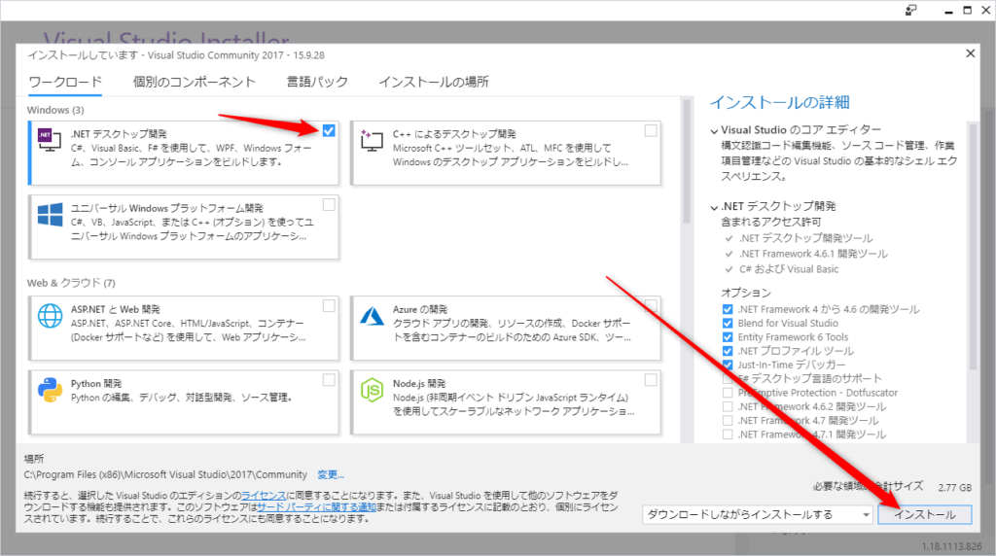Uncheck Blend for Visual Studio option
This screenshot has height=556, width=996.
click(x=728, y=324)
